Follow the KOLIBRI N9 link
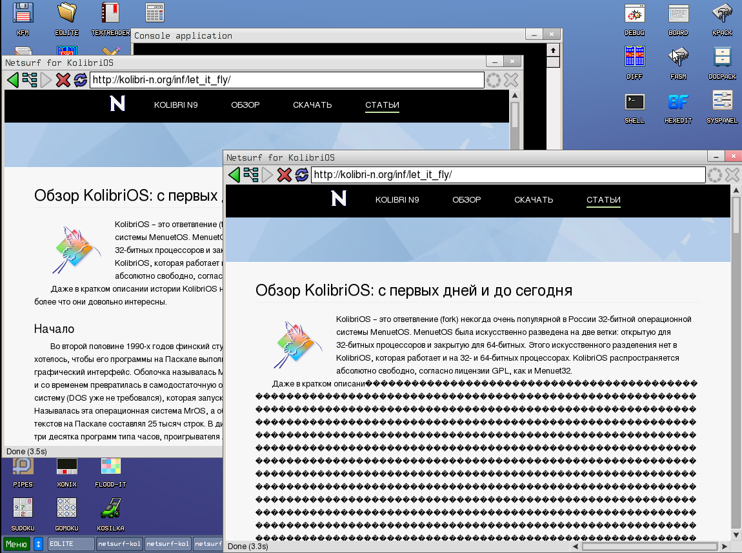The height and width of the screenshot is (553, 742). pos(396,200)
